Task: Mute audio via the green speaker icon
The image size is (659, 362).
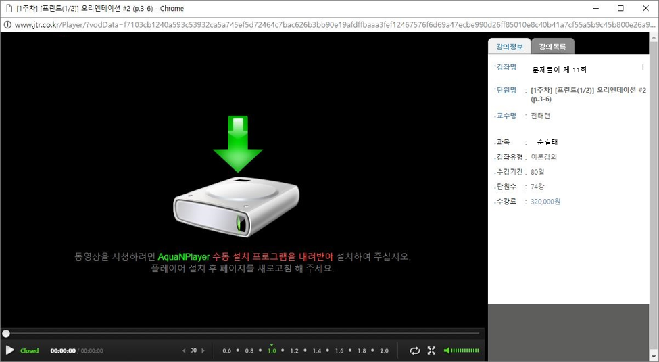Action: coord(447,350)
